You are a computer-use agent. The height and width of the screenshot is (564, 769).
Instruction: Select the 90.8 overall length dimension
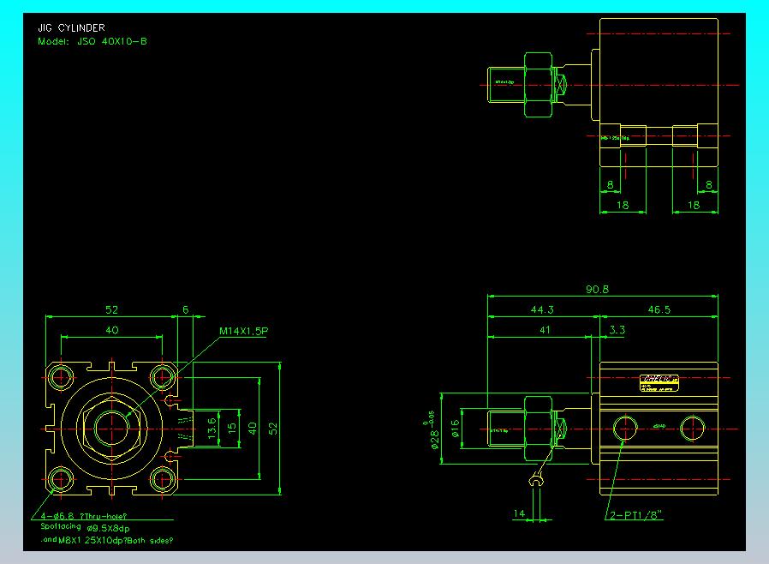pos(598,289)
